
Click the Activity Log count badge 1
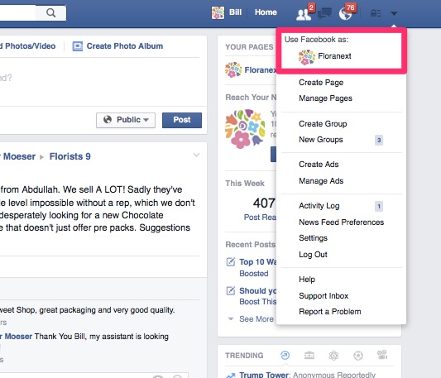(379, 207)
